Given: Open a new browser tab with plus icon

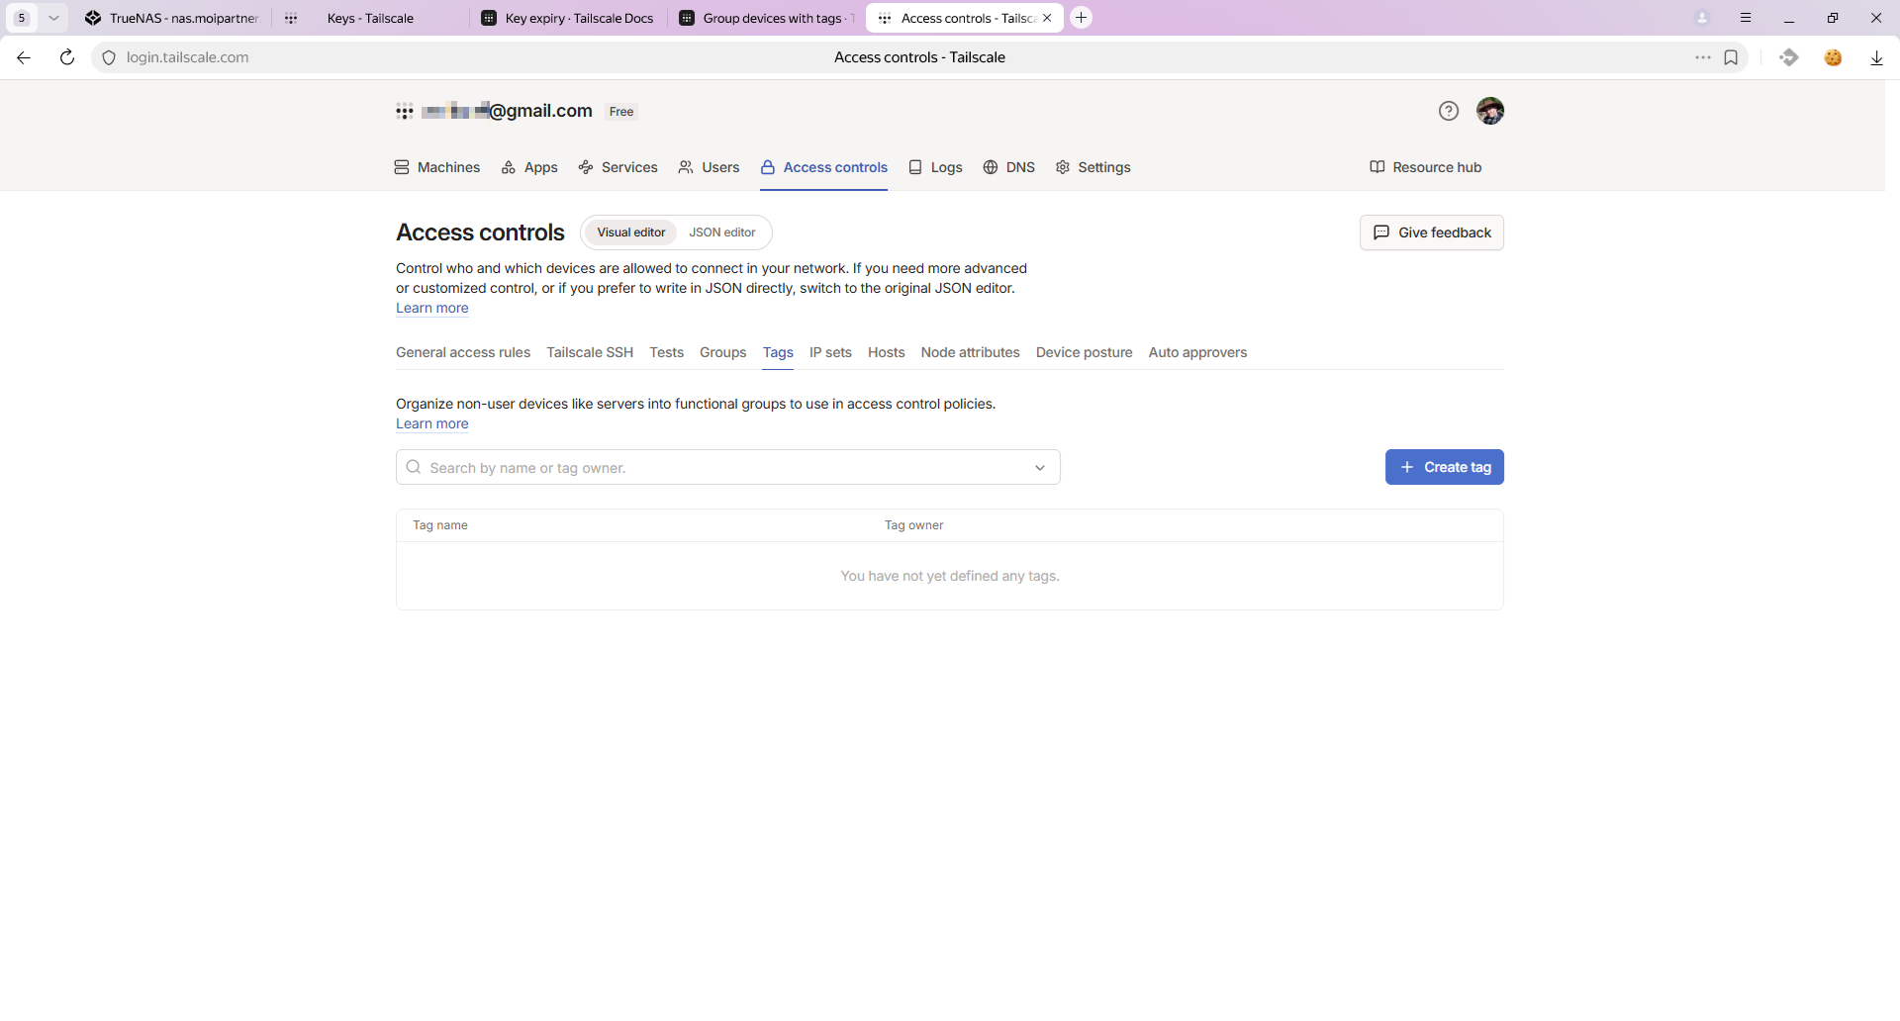Looking at the screenshot, I should click(1082, 18).
